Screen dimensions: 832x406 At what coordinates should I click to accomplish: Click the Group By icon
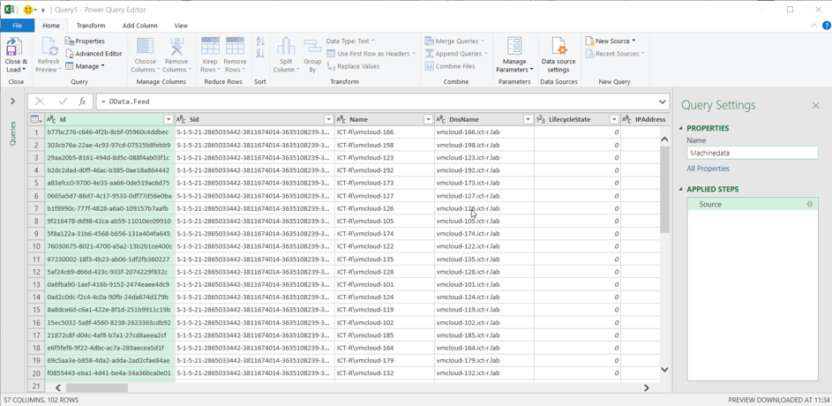pos(312,47)
